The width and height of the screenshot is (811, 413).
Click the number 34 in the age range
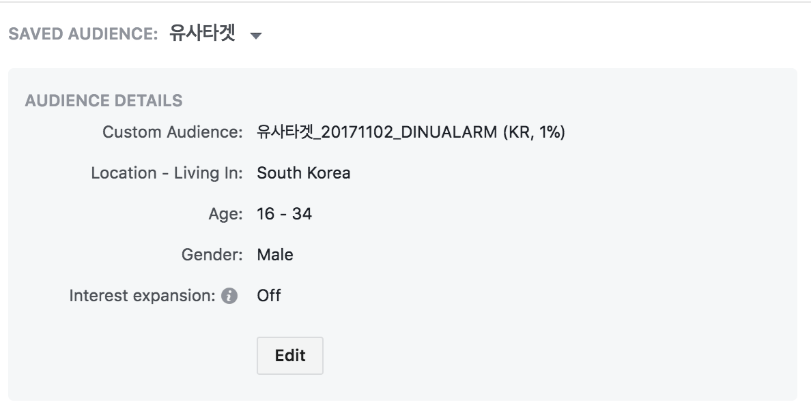302,214
